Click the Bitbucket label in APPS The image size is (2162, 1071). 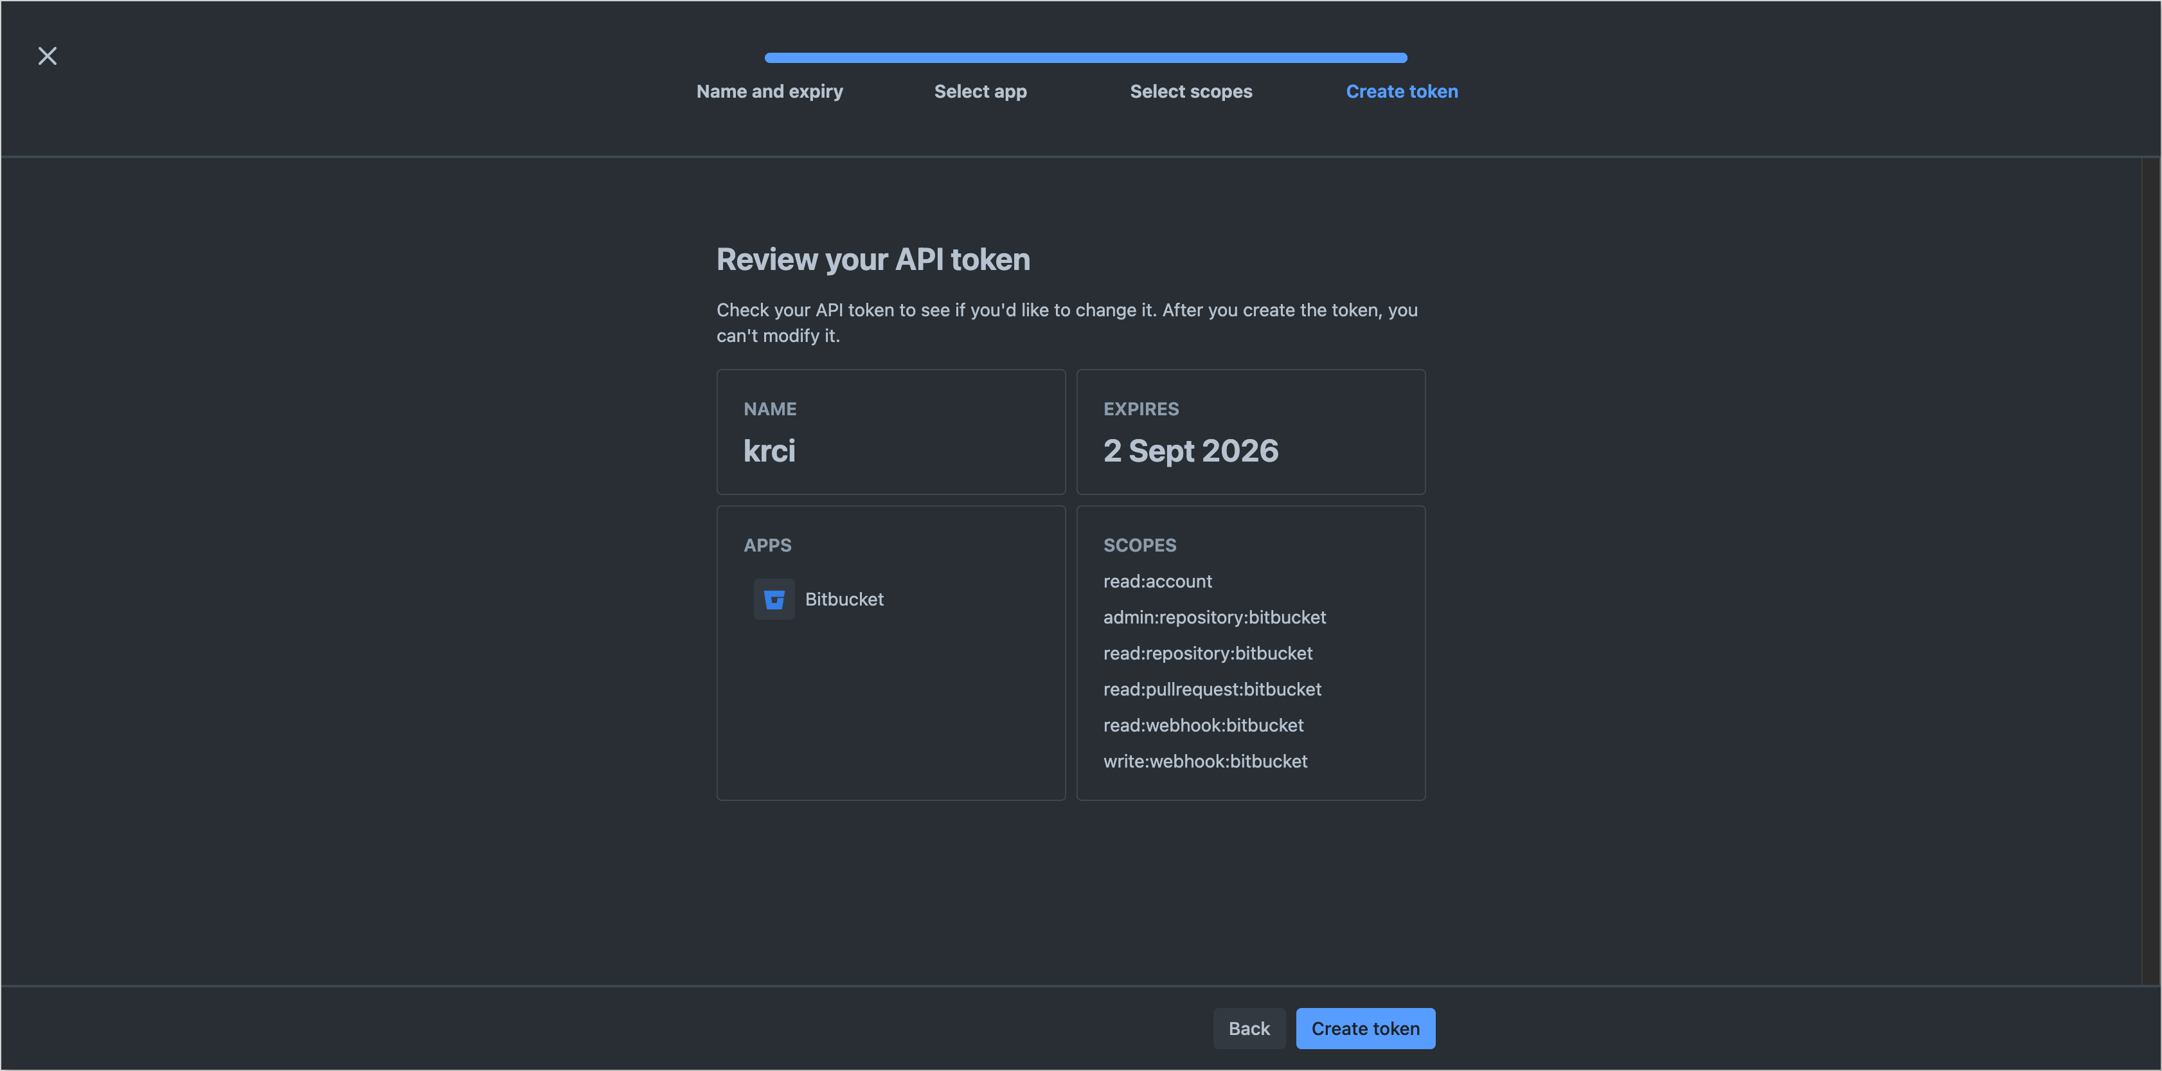[843, 598]
